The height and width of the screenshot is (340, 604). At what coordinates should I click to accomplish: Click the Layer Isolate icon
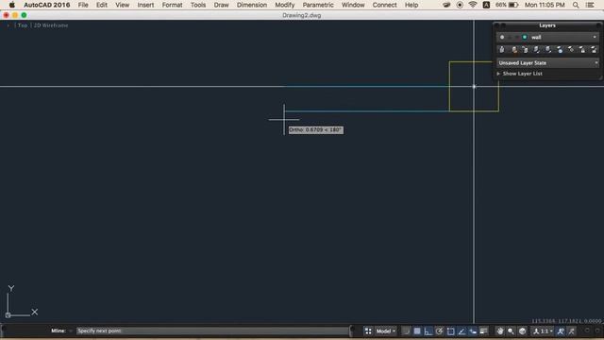click(x=537, y=50)
